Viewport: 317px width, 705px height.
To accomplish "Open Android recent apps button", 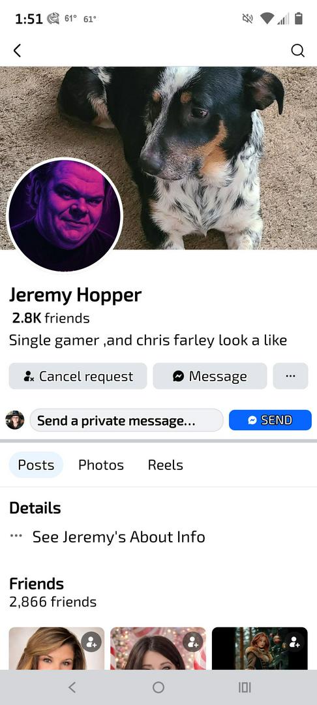I will [244, 687].
